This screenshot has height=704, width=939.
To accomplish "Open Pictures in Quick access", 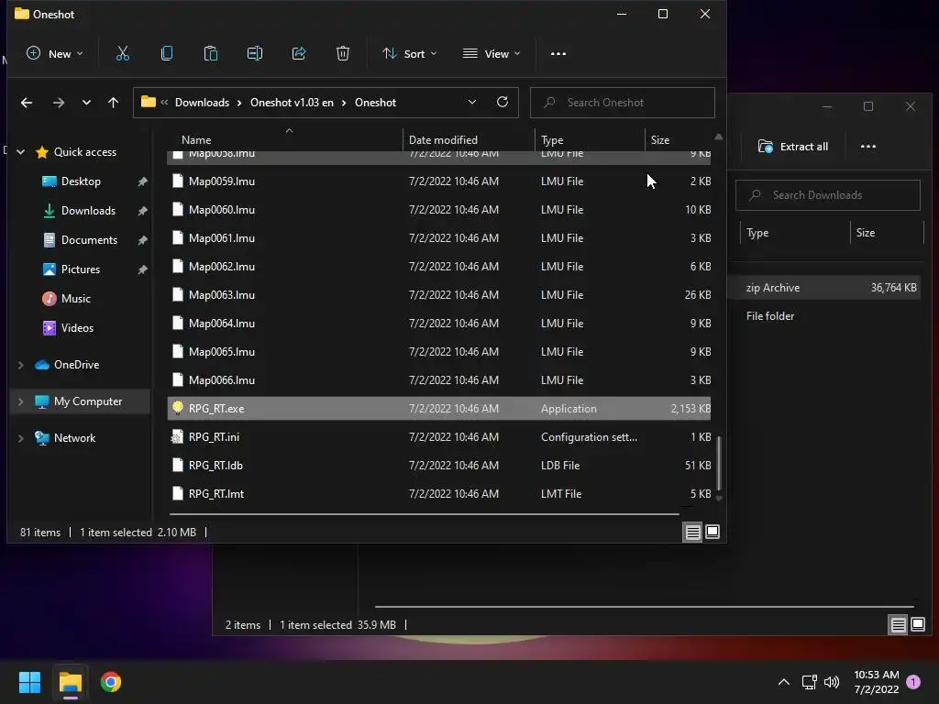I will click(x=81, y=269).
